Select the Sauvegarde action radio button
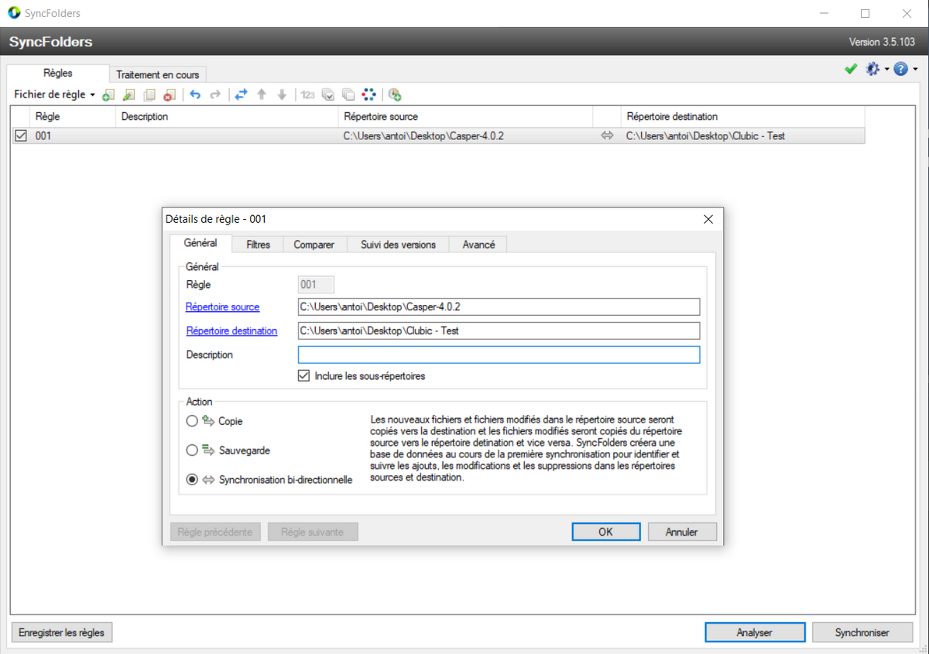Screen dimensions: 929x654 [x=192, y=450]
